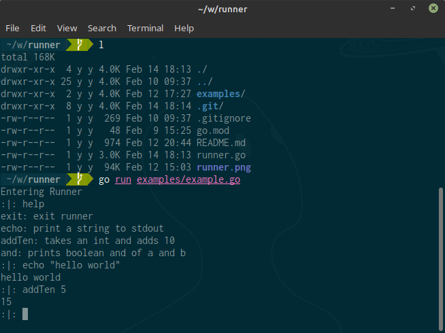Click the '269' size of .gitignore
The height and width of the screenshot is (333, 445).
112,118
